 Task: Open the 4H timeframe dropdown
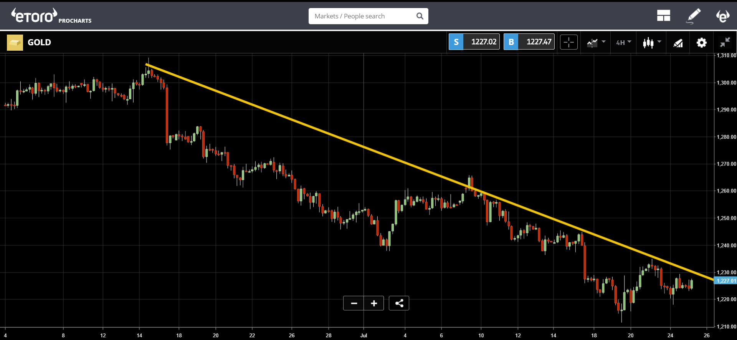coord(624,42)
